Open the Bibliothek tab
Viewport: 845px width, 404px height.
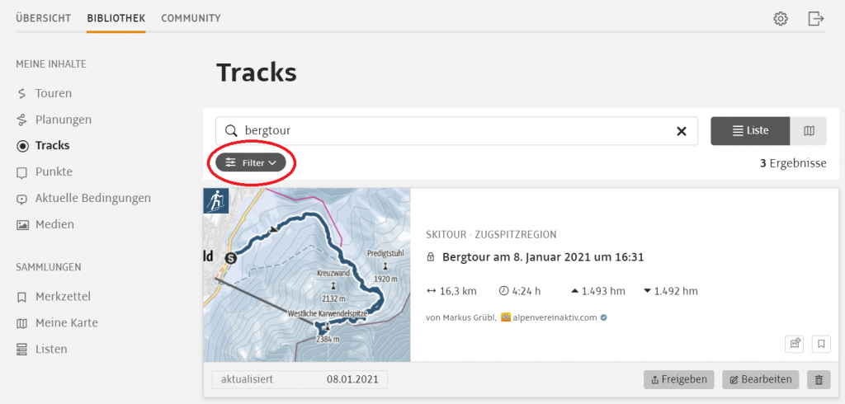coord(116,18)
